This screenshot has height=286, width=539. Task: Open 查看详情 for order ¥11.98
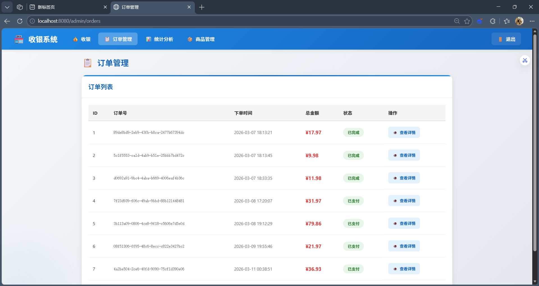tap(404, 178)
